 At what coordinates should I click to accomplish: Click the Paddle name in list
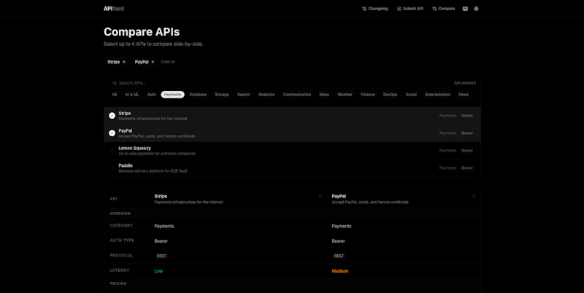[126, 165]
